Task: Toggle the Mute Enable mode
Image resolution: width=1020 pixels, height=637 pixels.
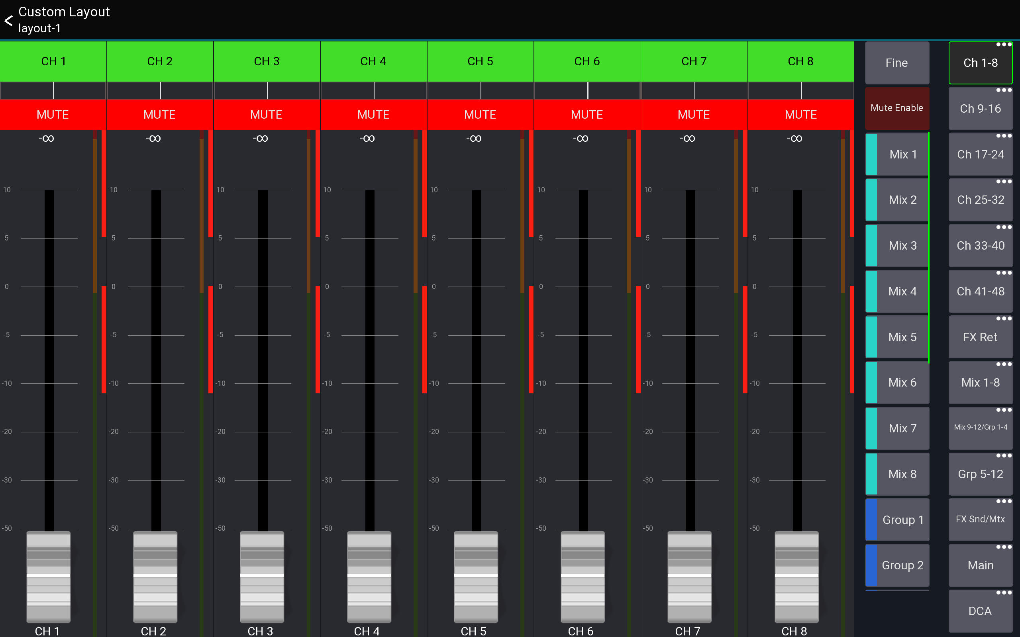Action: pos(897,108)
